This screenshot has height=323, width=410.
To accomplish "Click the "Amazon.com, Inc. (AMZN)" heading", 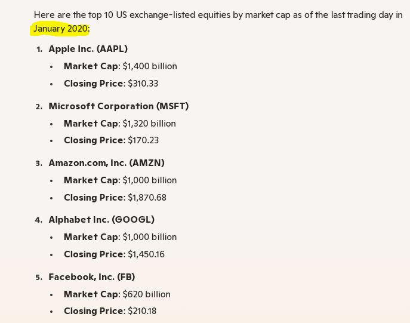I will (106, 163).
